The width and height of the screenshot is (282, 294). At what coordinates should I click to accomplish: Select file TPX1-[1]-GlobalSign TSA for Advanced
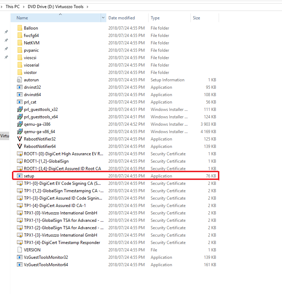64,220
